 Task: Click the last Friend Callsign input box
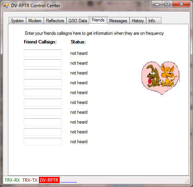pos(43,142)
